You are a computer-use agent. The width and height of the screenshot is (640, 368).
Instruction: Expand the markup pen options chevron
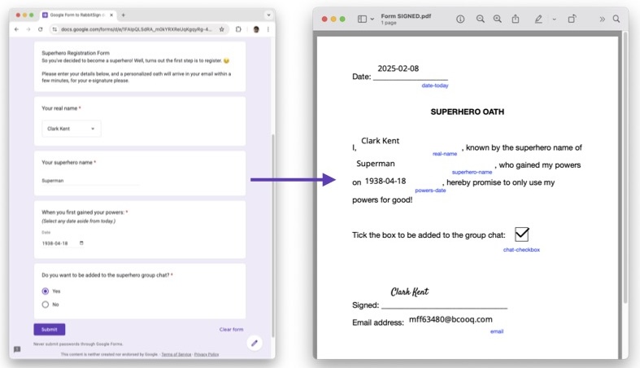tap(554, 20)
